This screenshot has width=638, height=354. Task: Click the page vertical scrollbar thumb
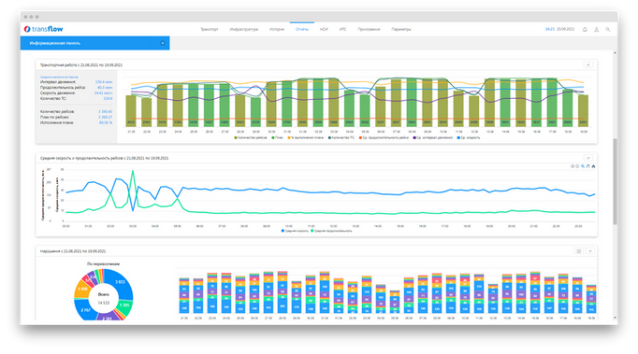pyautogui.click(x=615, y=181)
